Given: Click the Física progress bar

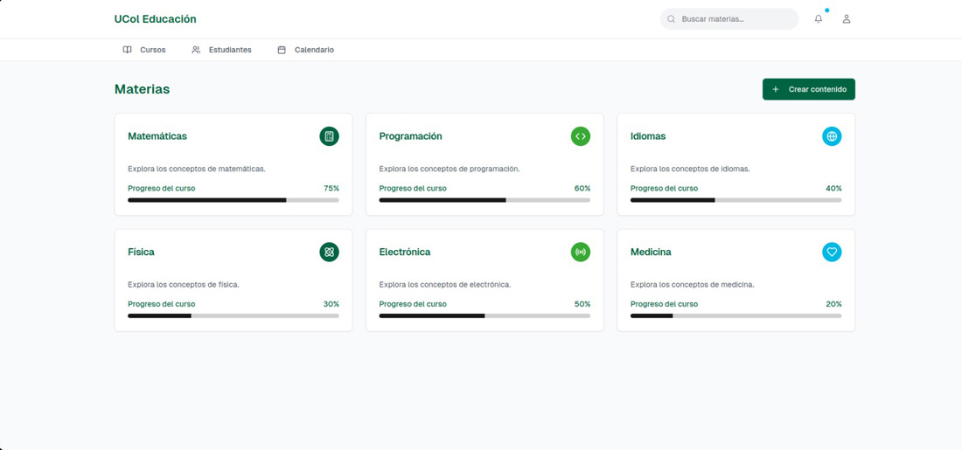Looking at the screenshot, I should pos(234,315).
